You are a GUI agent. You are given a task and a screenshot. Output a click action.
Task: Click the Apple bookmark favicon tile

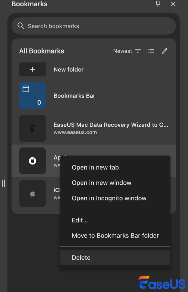(33, 161)
